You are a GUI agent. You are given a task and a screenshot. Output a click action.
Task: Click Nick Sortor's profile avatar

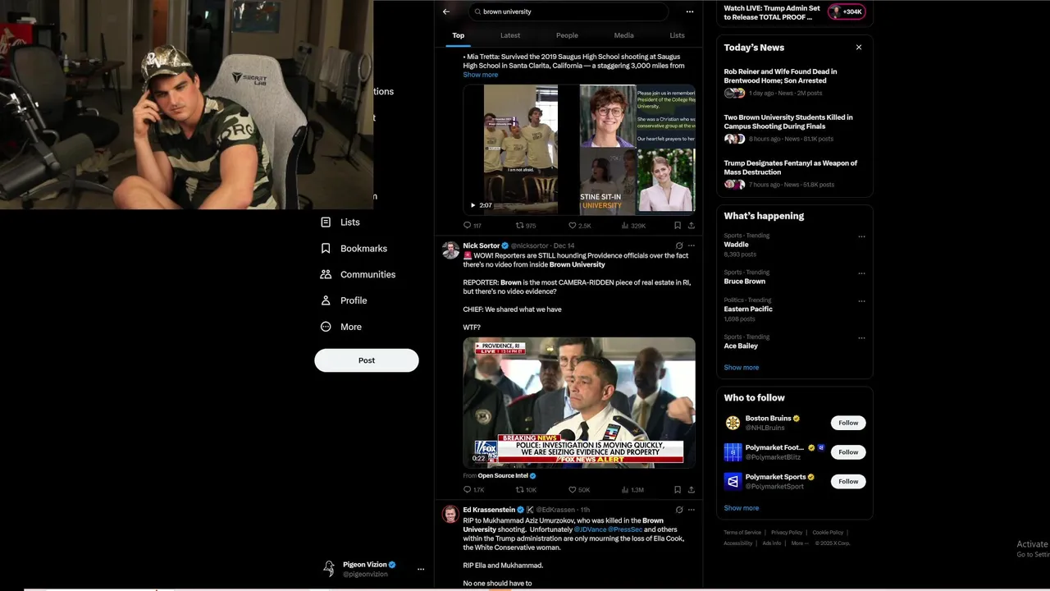450,250
